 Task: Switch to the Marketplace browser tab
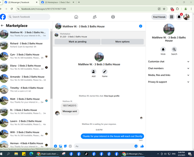[x=57, y=2]
